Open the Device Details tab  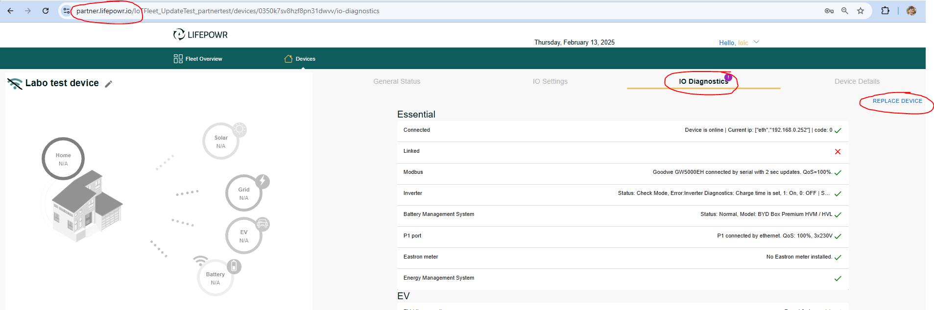(x=857, y=81)
